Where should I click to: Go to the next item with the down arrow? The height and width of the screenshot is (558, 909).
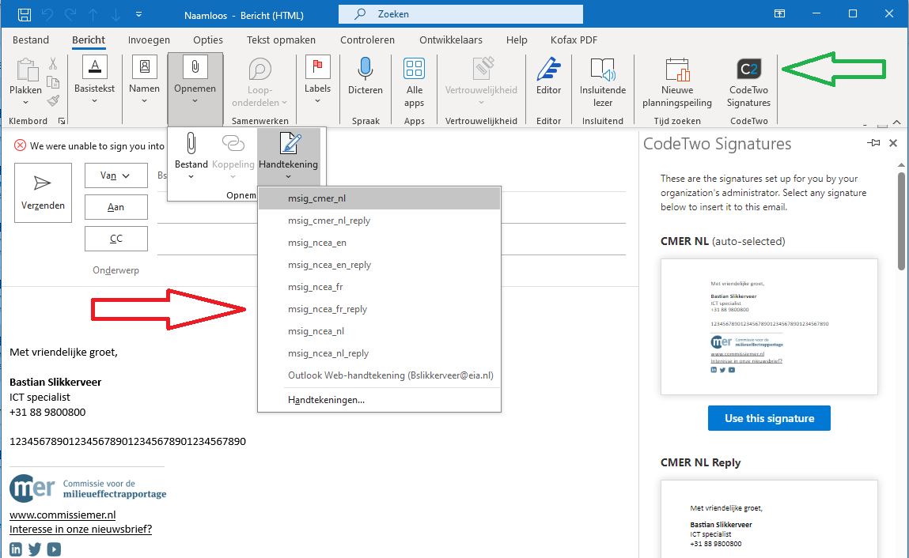tap(116, 14)
